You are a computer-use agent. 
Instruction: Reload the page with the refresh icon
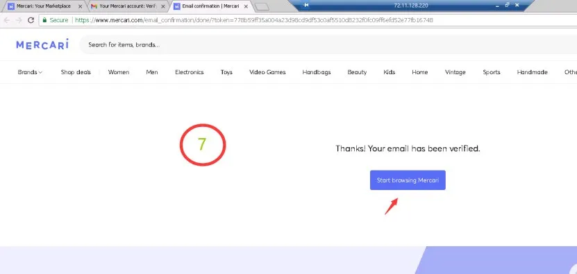click(x=31, y=20)
